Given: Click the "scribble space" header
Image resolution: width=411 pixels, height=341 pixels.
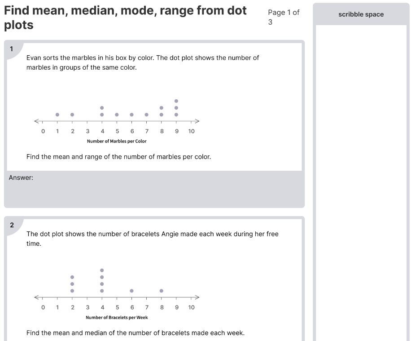Looking at the screenshot, I should coord(361,14).
